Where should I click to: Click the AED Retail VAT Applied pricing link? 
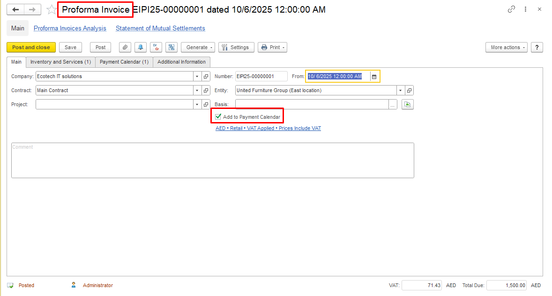point(268,128)
